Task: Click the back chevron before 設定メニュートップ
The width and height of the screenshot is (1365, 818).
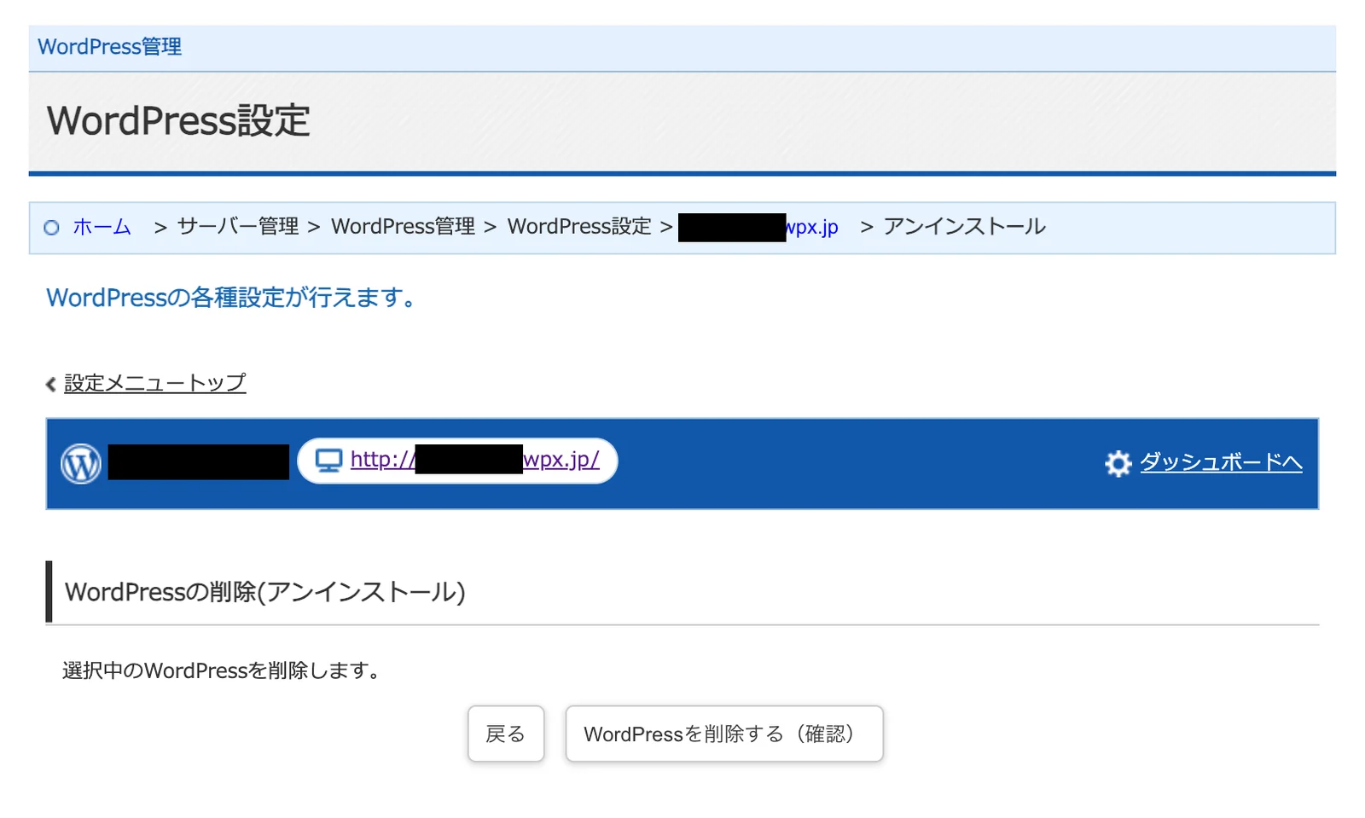Action: 51,385
